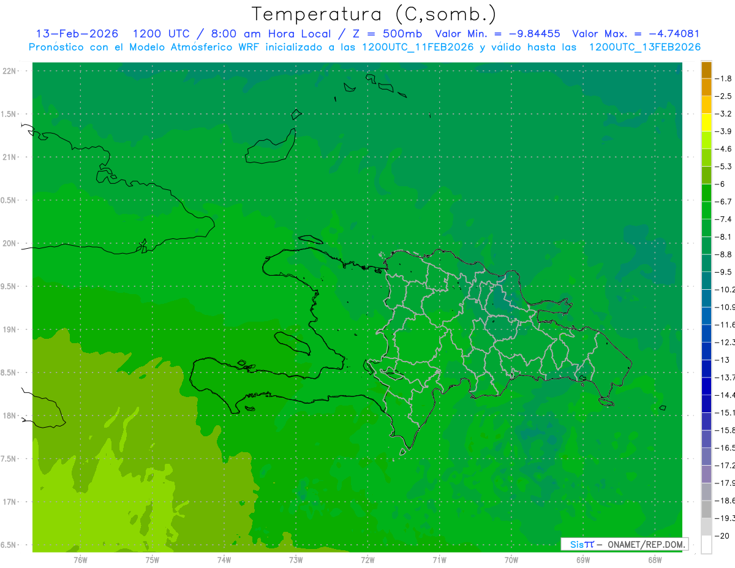
Task: Select the initialization time '1200UTC_11FEB2026'
Action: pos(418,47)
